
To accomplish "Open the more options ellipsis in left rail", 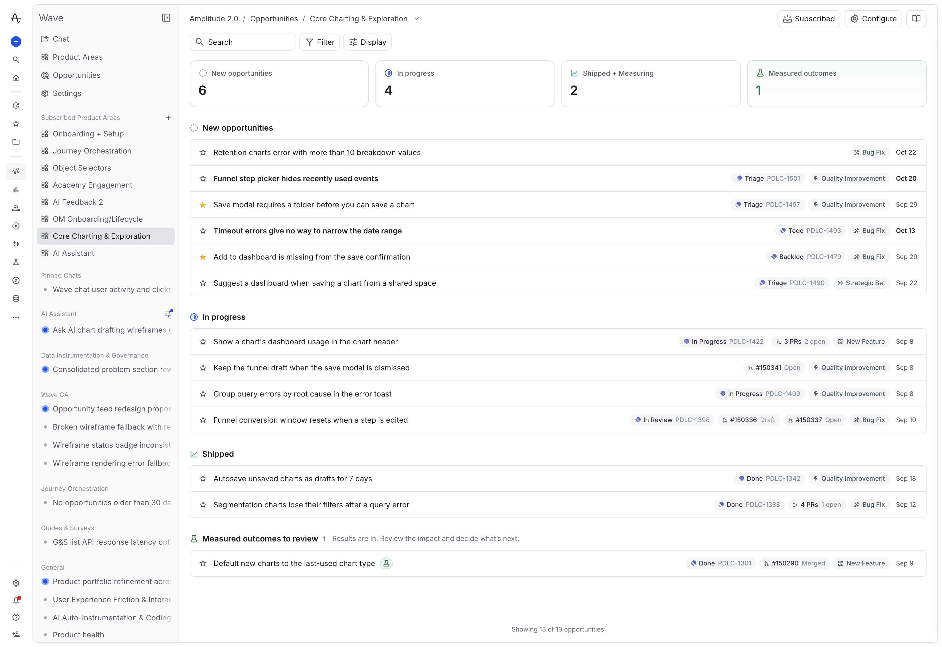I will pos(16,318).
